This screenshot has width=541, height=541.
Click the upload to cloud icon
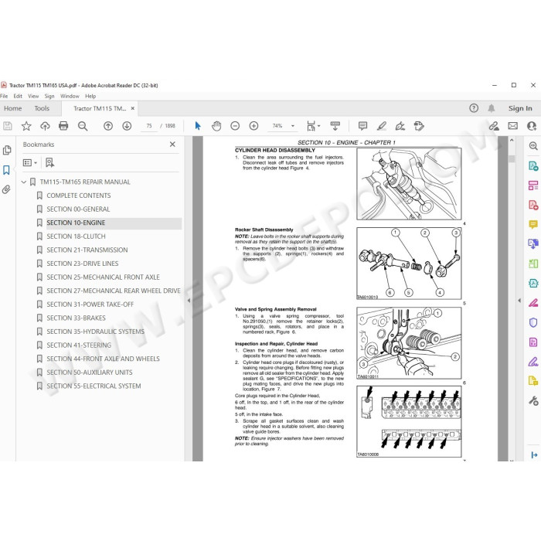(45, 126)
